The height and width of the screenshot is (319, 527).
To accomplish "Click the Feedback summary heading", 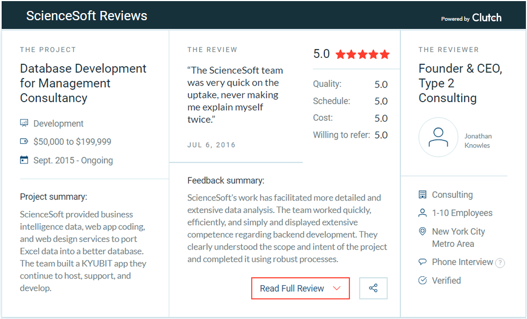I will click(226, 180).
